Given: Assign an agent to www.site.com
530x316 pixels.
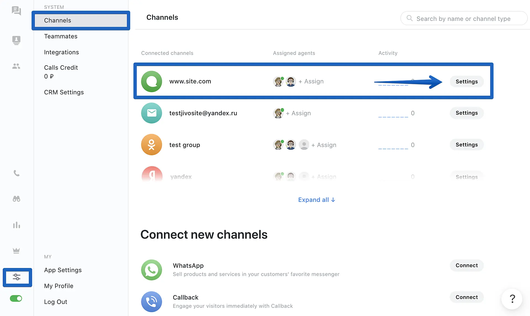Looking at the screenshot, I should [311, 81].
